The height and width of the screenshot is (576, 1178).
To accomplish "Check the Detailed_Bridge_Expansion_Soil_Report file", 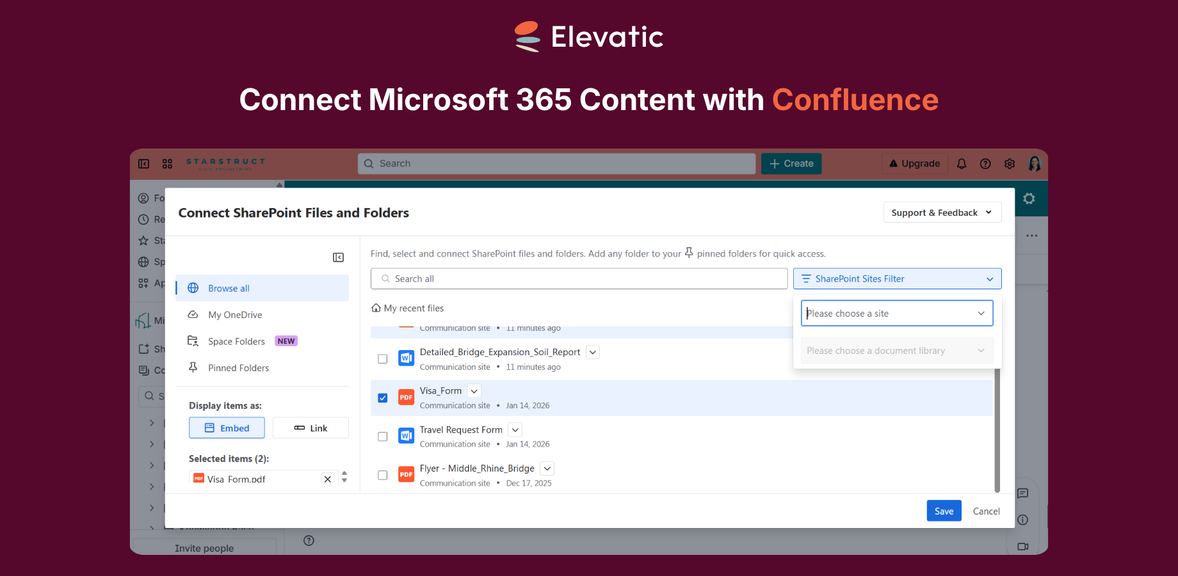I will [382, 358].
